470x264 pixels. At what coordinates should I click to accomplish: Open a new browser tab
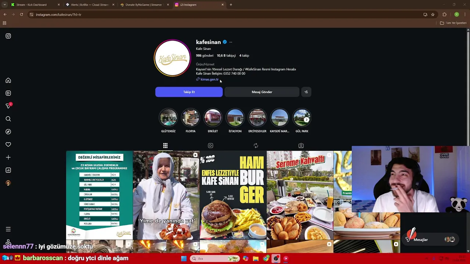pos(231,5)
